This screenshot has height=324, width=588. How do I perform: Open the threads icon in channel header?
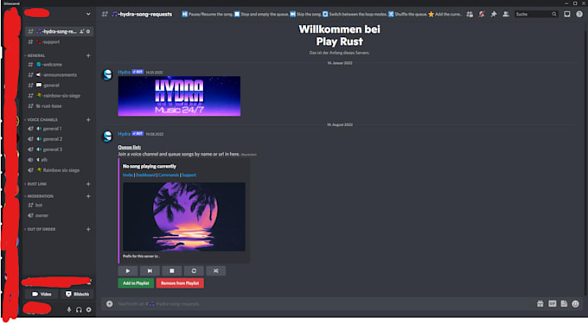pyautogui.click(x=470, y=14)
